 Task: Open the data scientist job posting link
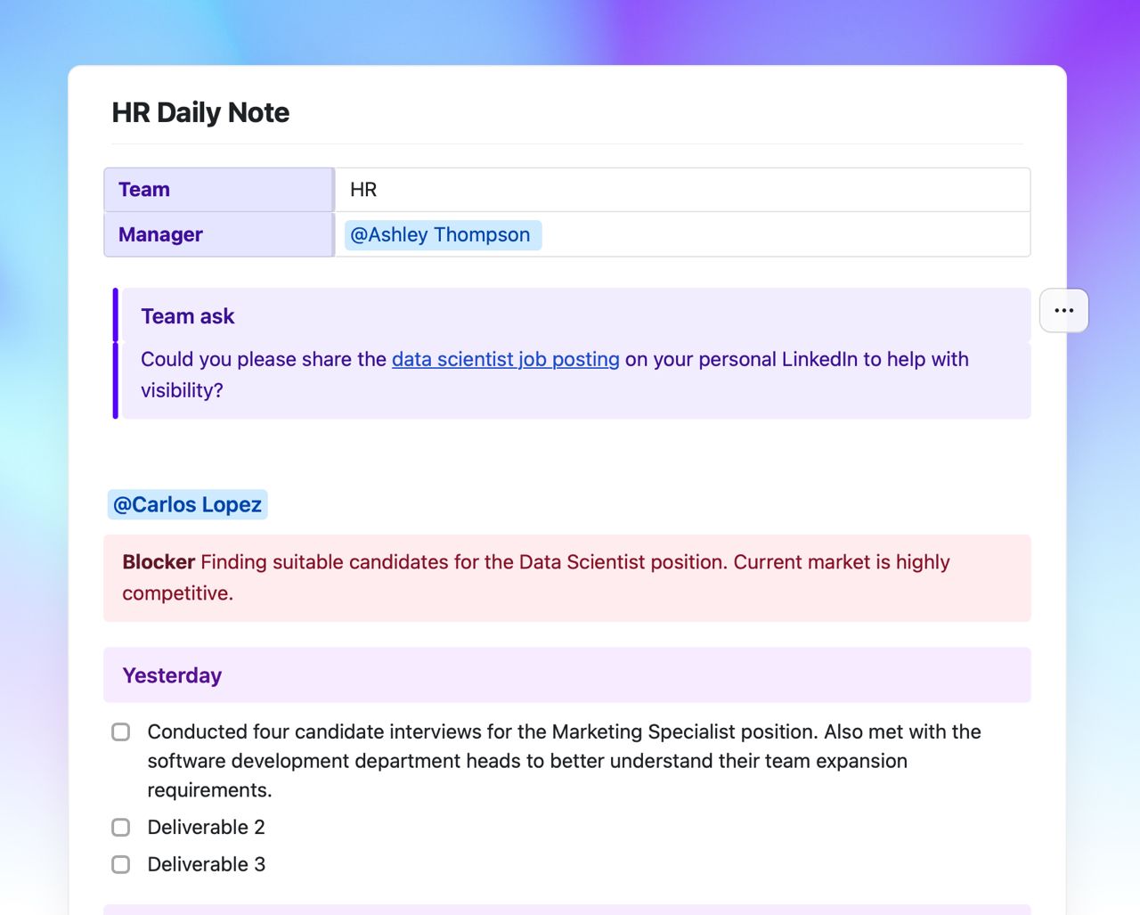[505, 359]
